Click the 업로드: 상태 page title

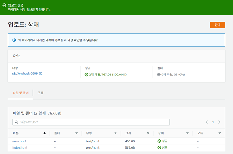23,25
